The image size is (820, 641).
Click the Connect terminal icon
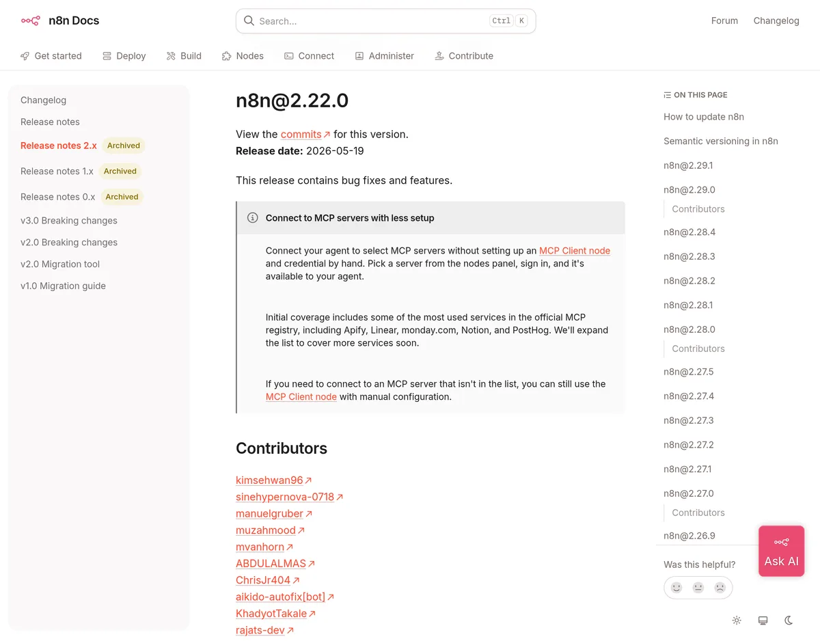tap(289, 56)
